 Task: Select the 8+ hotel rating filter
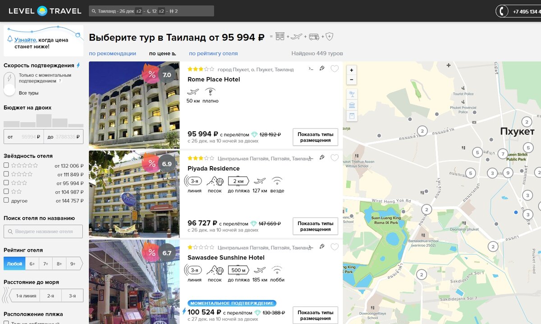click(x=60, y=264)
